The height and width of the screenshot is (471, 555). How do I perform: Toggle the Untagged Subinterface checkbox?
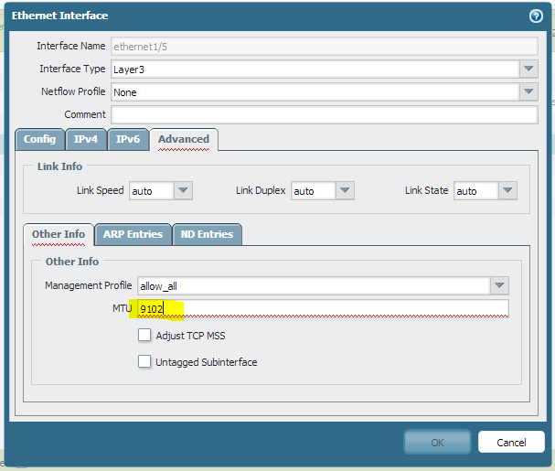[x=144, y=361]
